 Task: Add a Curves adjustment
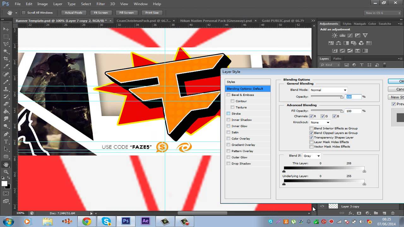click(x=350, y=35)
